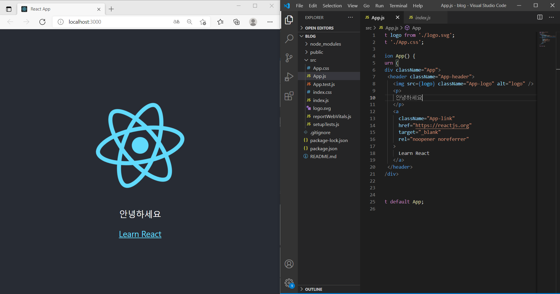Click the browser Refresh button
The height and width of the screenshot is (294, 560).
(42, 22)
